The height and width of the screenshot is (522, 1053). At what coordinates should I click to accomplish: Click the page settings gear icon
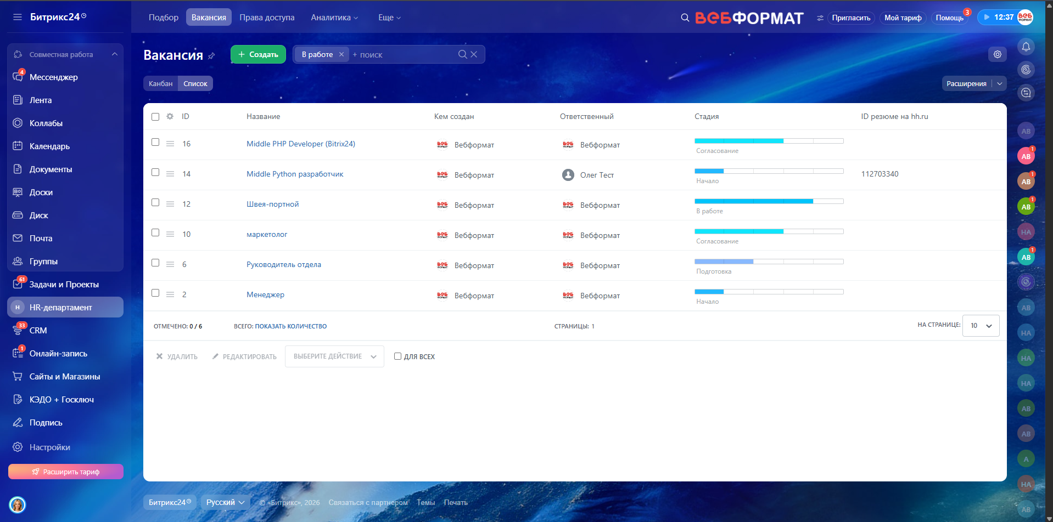(997, 54)
